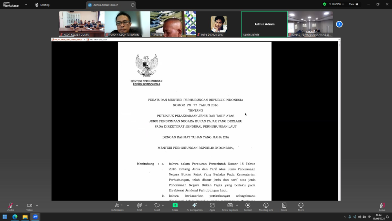Open the View layout menu
Screen dimensions: 392x221
point(354,4)
